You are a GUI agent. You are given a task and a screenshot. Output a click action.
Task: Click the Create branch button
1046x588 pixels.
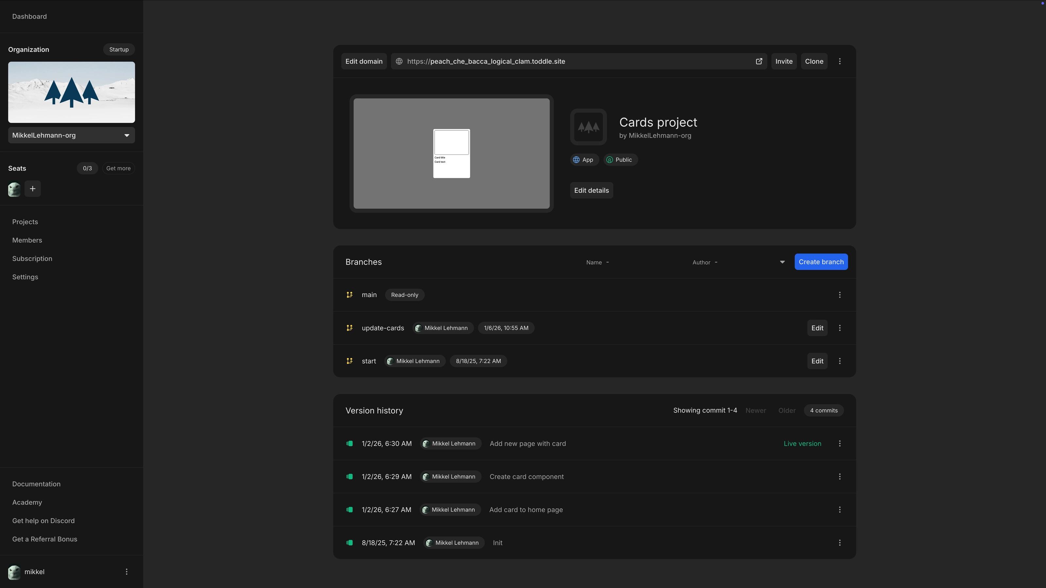pyautogui.click(x=821, y=262)
